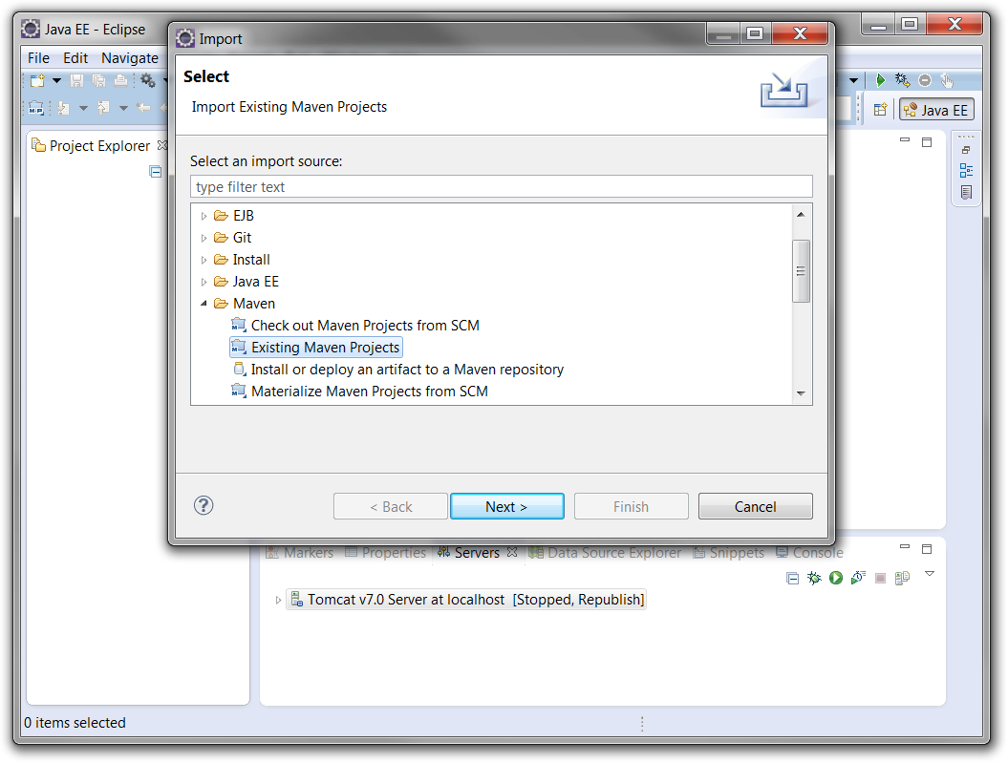Click the type filter text field
The image size is (1008, 763).
point(502,187)
